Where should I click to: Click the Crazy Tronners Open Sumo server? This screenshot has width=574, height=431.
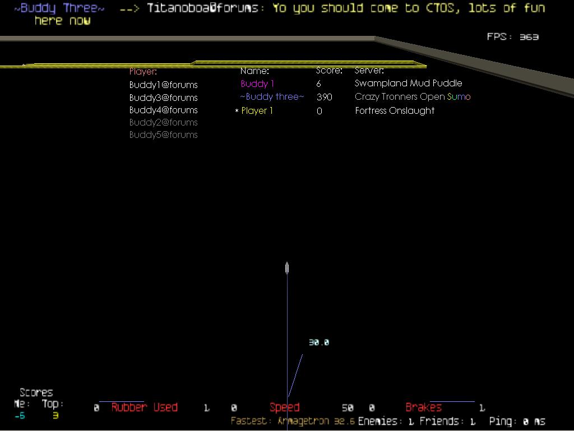click(x=412, y=96)
